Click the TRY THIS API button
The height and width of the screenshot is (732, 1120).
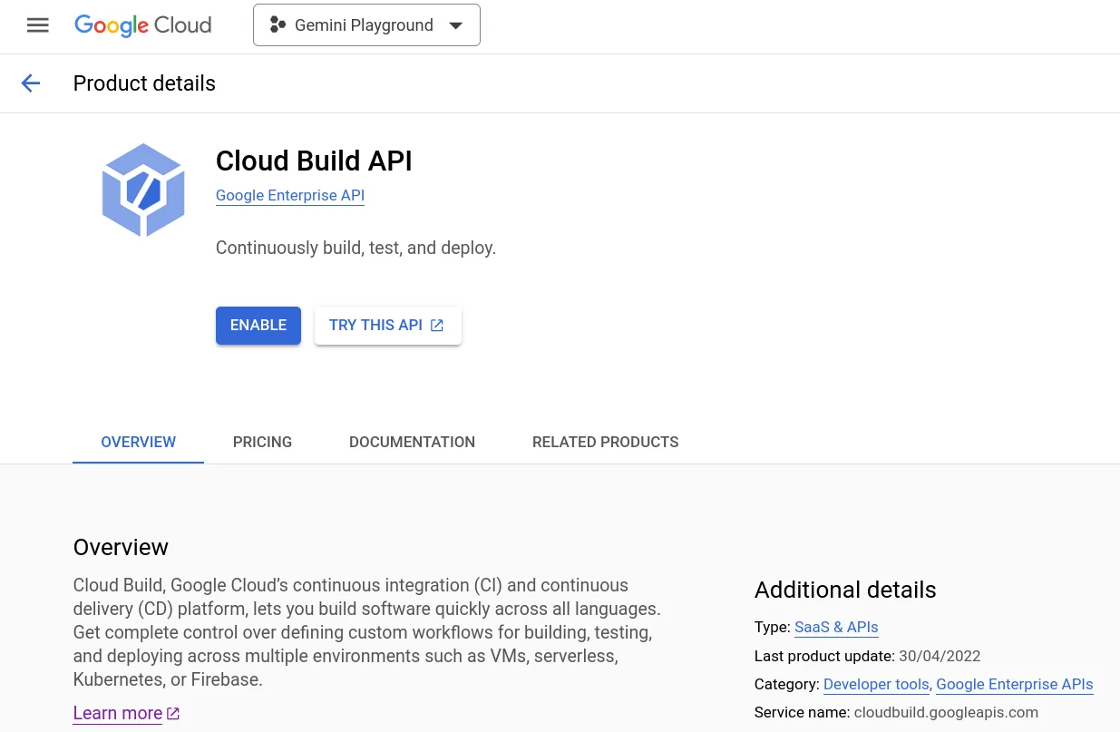pyautogui.click(x=388, y=326)
